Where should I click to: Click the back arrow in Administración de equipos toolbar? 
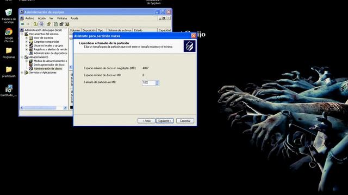click(x=22, y=24)
